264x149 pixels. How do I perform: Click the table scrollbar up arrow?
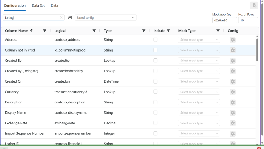tap(257, 36)
